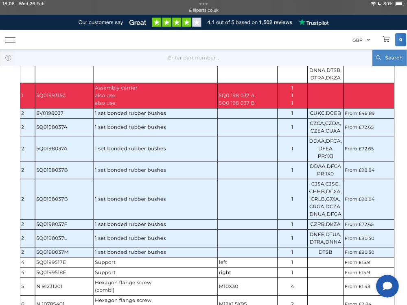Open 5Q0198037B with PR:1X0
This screenshot has height=305, width=407.
(x=52, y=170)
